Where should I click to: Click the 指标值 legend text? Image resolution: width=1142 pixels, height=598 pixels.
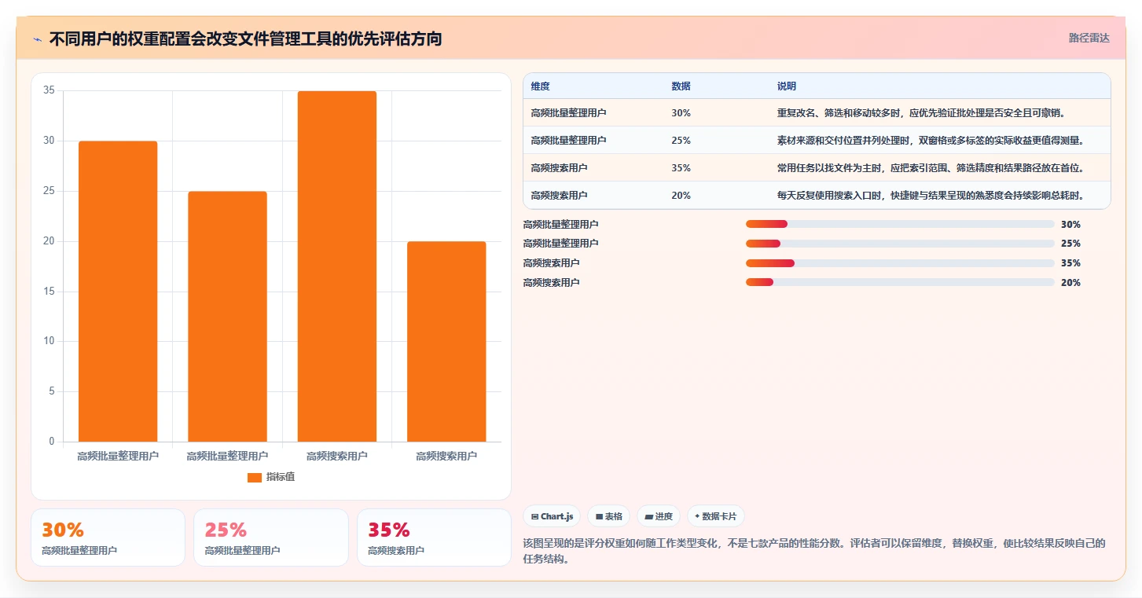(281, 477)
